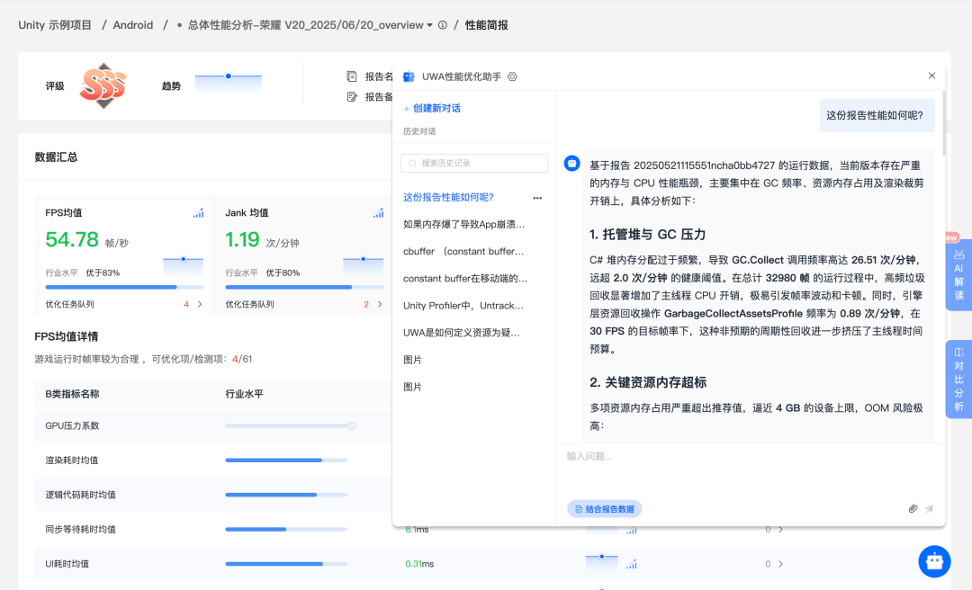The image size is (972, 590).
Task: Open chart icon in UI耗时均值 row
Action: 632,564
